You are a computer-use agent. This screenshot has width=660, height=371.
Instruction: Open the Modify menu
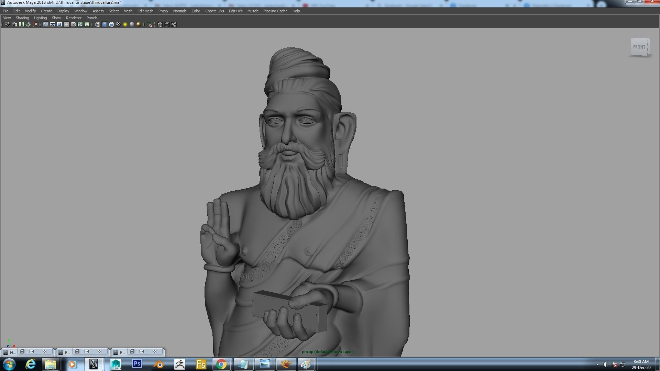(x=30, y=11)
